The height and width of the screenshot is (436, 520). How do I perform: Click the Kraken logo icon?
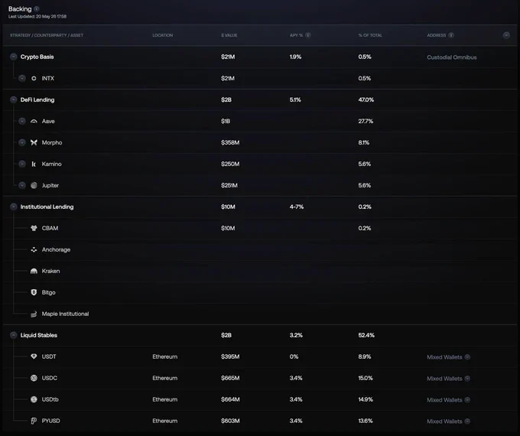34,271
